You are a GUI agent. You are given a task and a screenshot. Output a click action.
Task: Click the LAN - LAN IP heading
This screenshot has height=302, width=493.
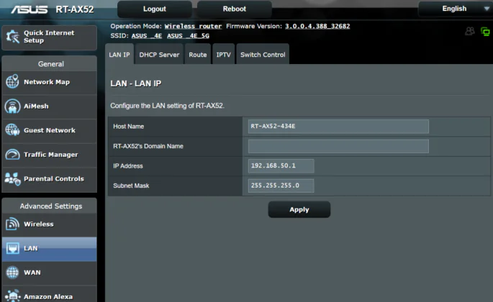[x=136, y=83]
